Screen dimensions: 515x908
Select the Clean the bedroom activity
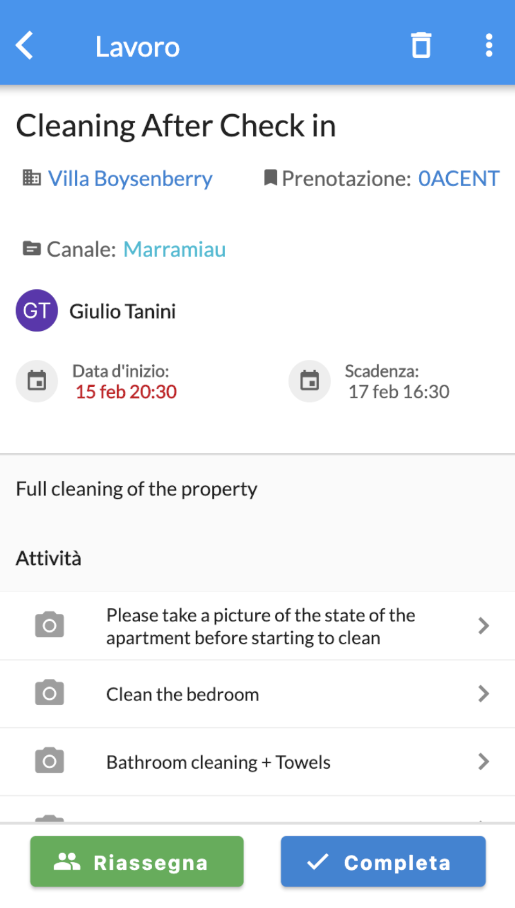[183, 694]
